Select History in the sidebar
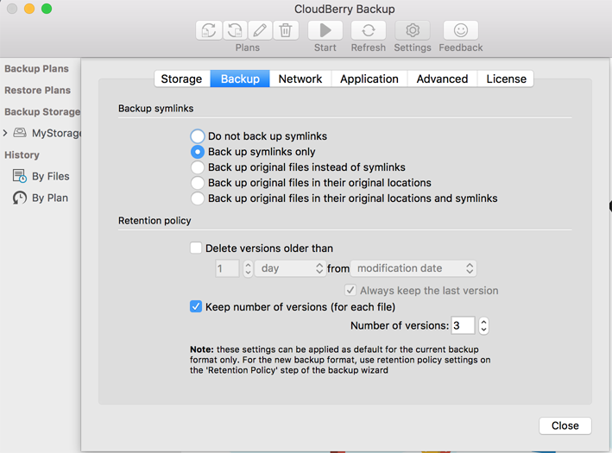 click(x=22, y=155)
